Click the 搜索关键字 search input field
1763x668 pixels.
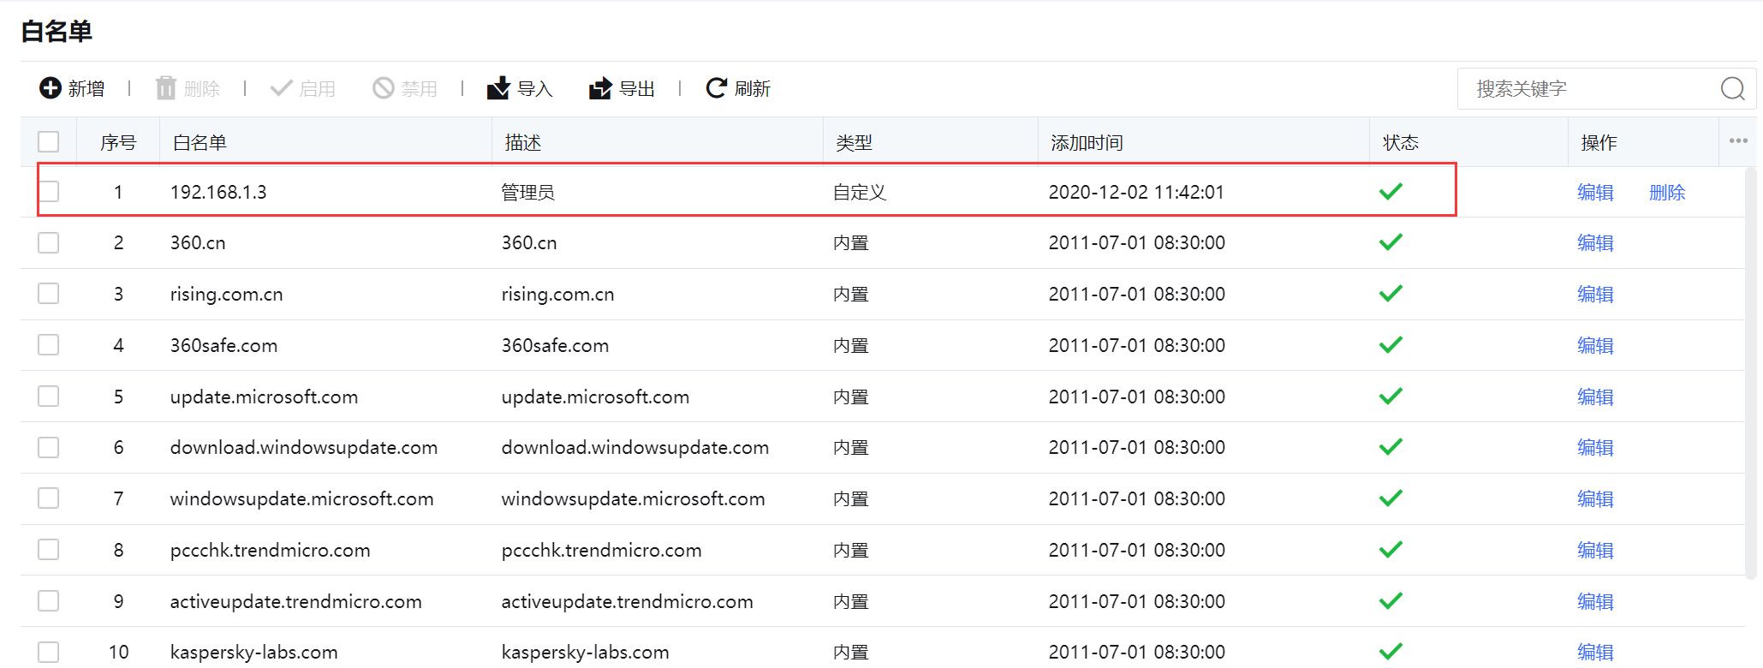tap(1584, 89)
